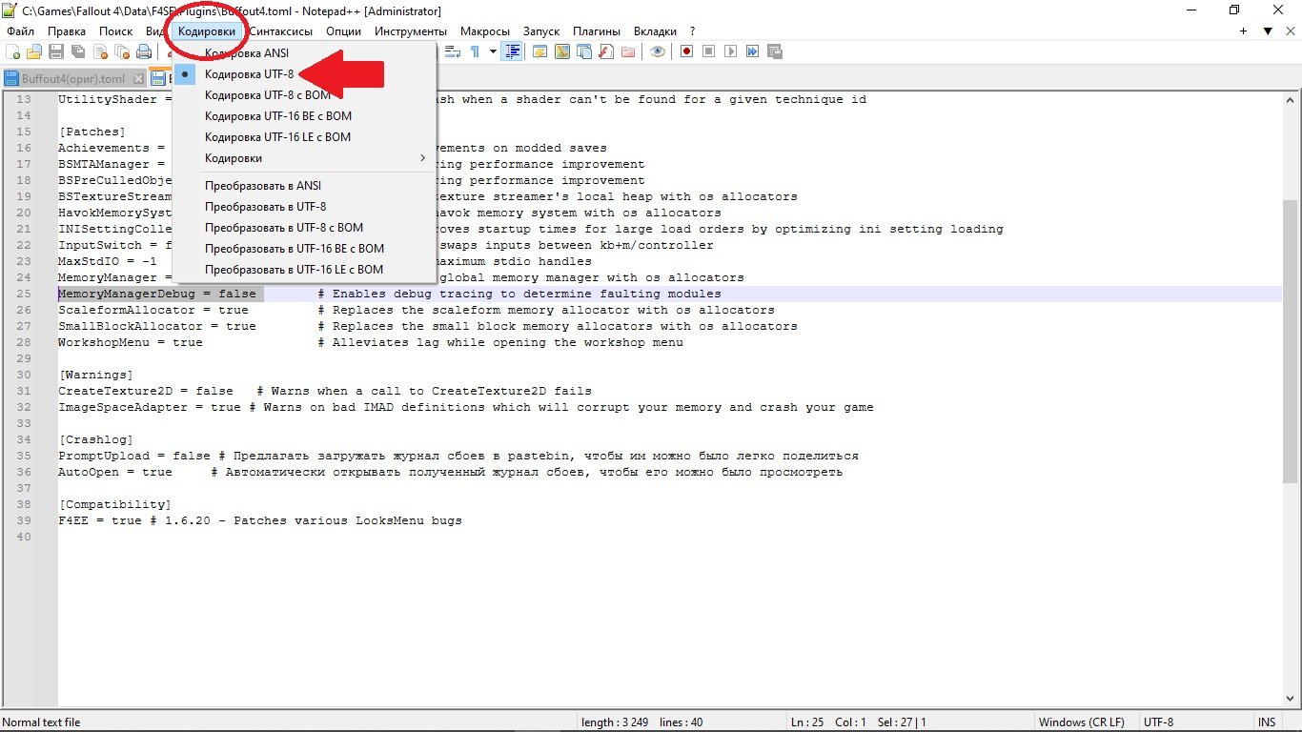Open the tab list dropdown triangle
Image resolution: width=1302 pixels, height=732 pixels.
pyautogui.click(x=1267, y=31)
